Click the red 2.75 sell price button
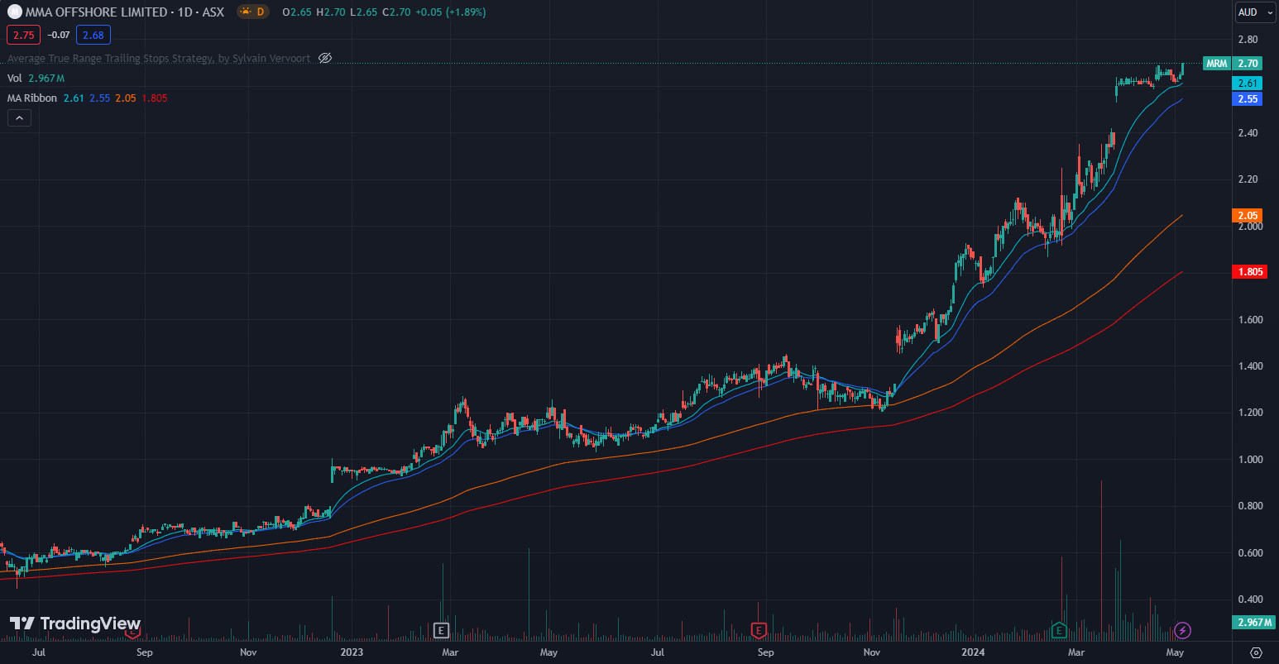The image size is (1279, 664). click(x=23, y=35)
